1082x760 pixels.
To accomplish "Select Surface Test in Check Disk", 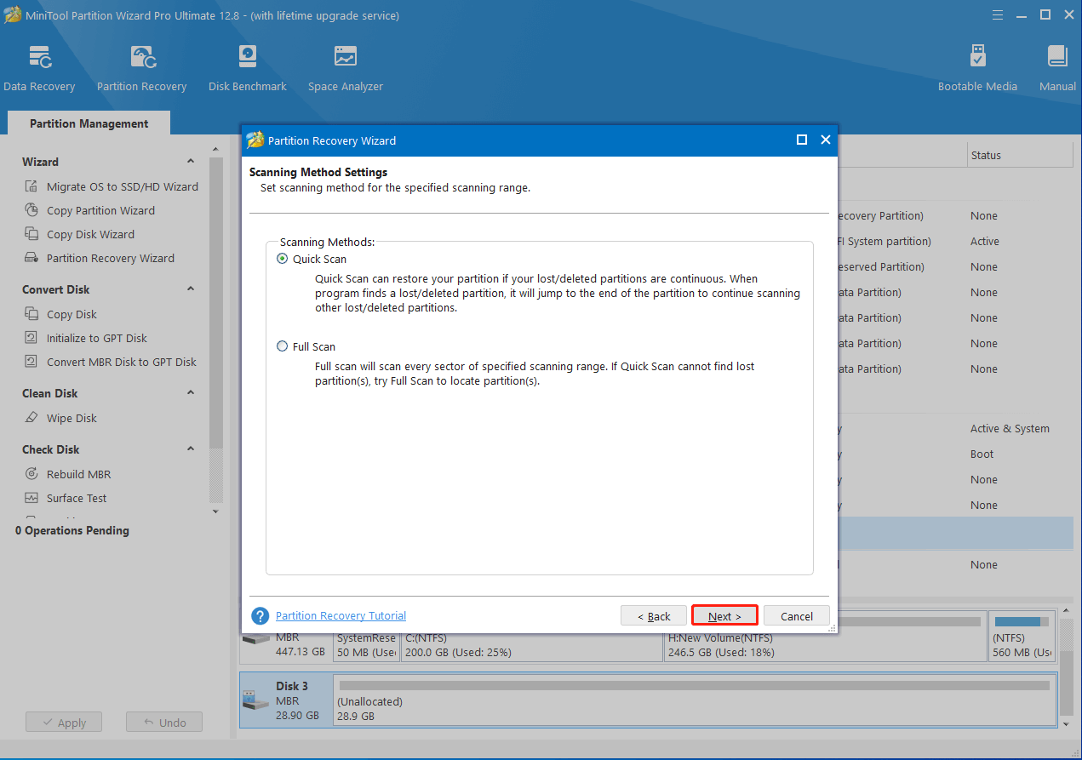I will click(x=77, y=498).
